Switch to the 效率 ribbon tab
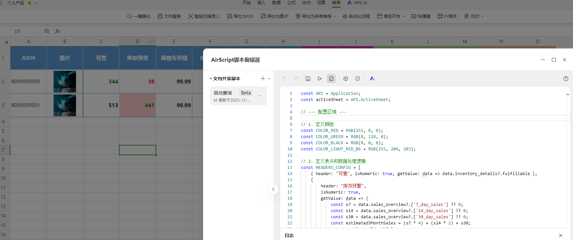This screenshot has height=240, width=573. click(x=336, y=3)
